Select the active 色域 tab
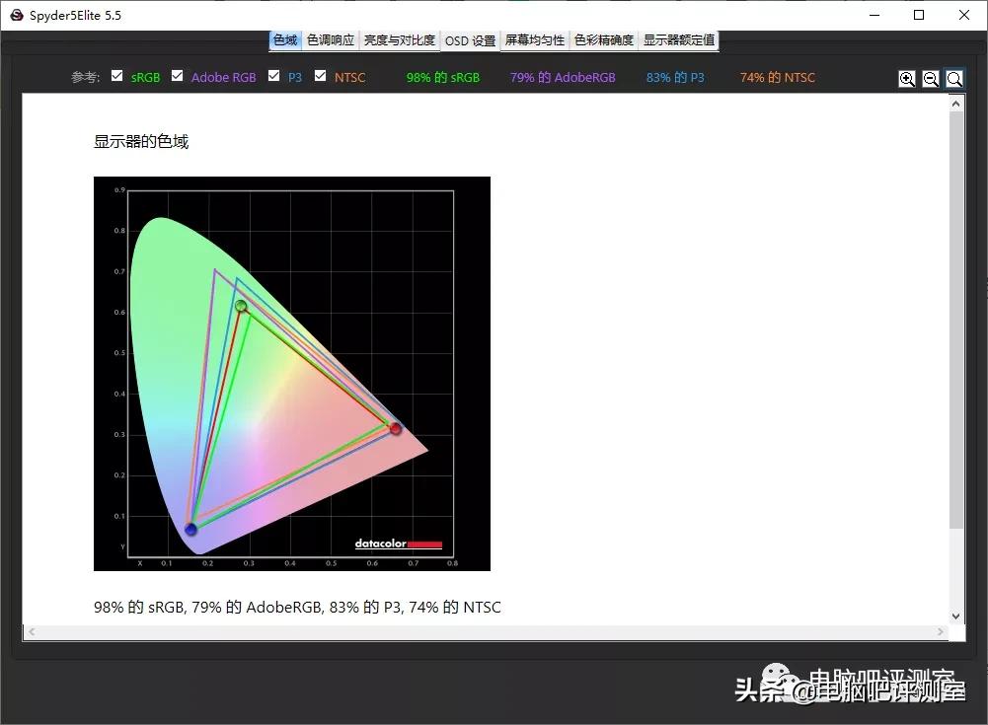This screenshot has height=725, width=988. [284, 39]
